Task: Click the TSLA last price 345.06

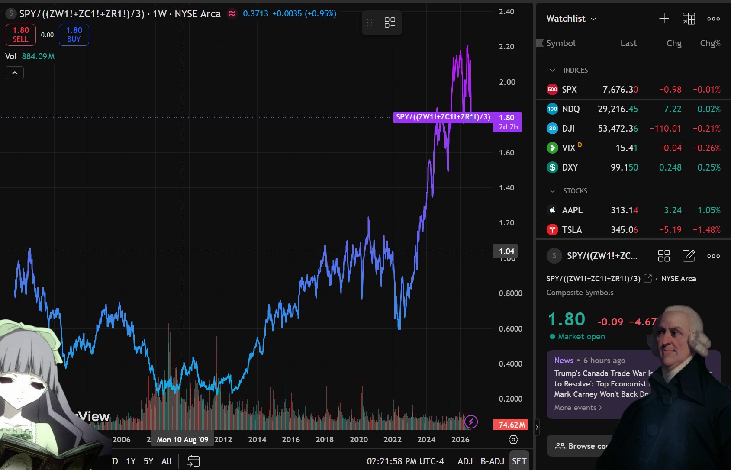Action: [624, 230]
